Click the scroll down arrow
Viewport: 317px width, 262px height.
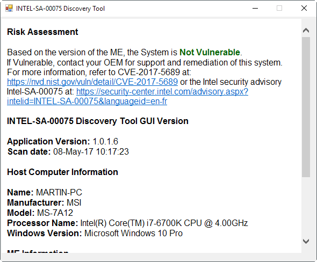pos(306,241)
